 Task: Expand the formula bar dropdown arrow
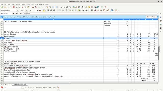click(158, 13)
